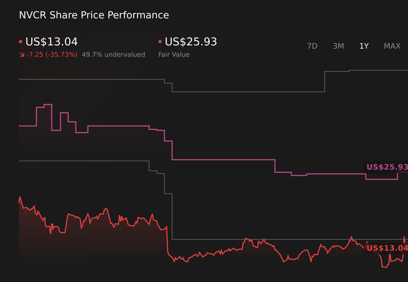Select the US$25.93 price tag on chart
Viewport: 408px width, 282px height.
coord(386,167)
